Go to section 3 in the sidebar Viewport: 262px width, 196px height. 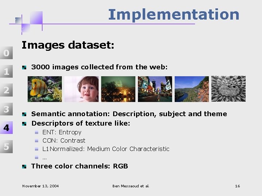point(6,109)
